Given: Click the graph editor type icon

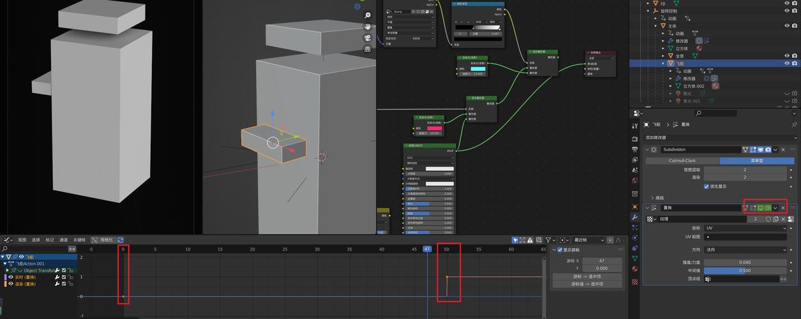Looking at the screenshot, I should [x=8, y=240].
